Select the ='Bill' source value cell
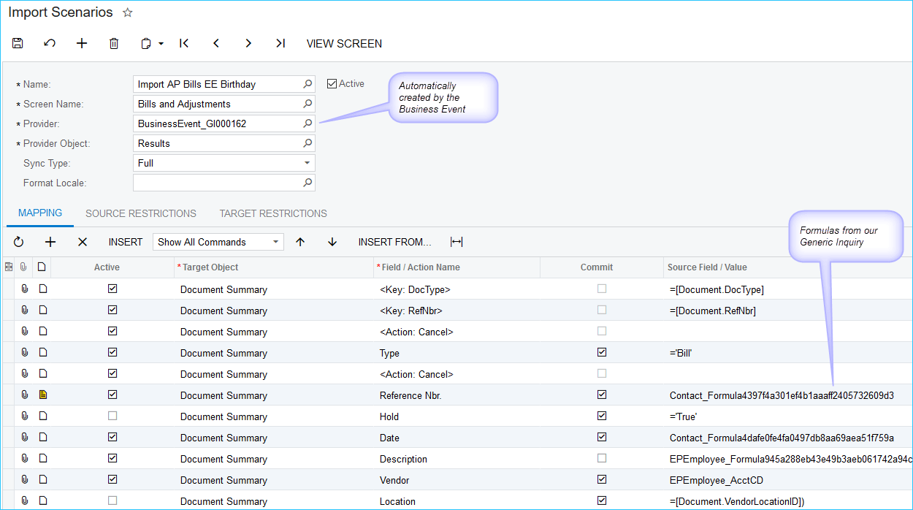913x510 pixels. (788, 353)
